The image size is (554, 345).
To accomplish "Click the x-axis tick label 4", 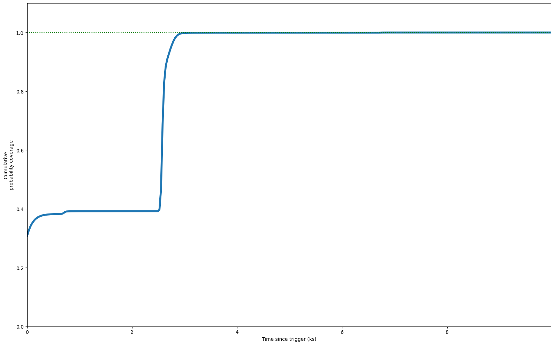I will [237, 332].
